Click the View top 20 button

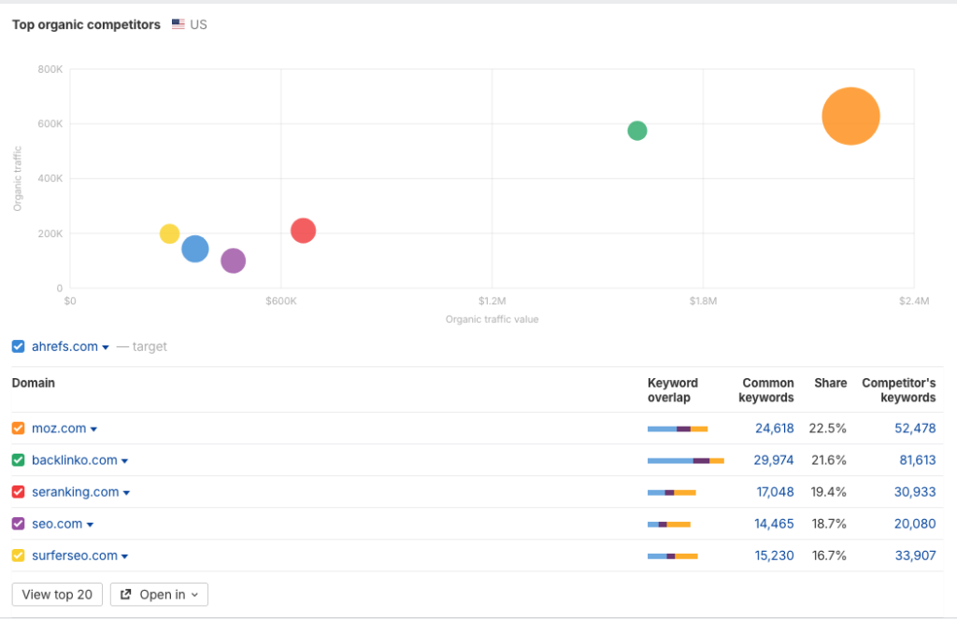point(57,595)
